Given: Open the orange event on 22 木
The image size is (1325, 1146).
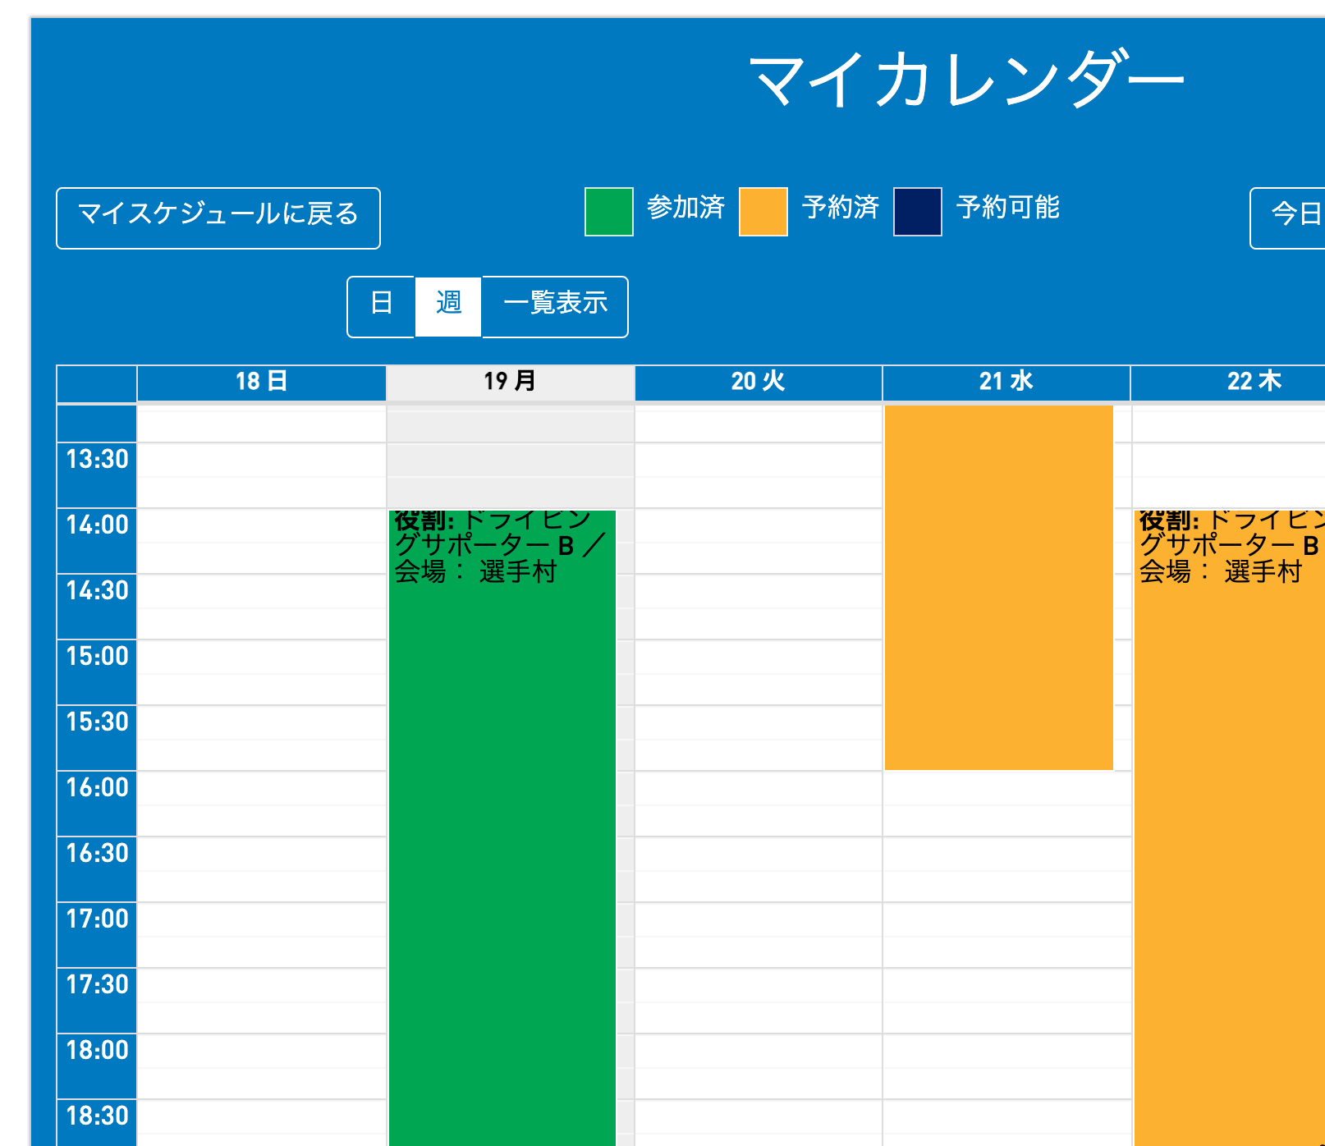Looking at the screenshot, I should pyautogui.click(x=1229, y=821).
